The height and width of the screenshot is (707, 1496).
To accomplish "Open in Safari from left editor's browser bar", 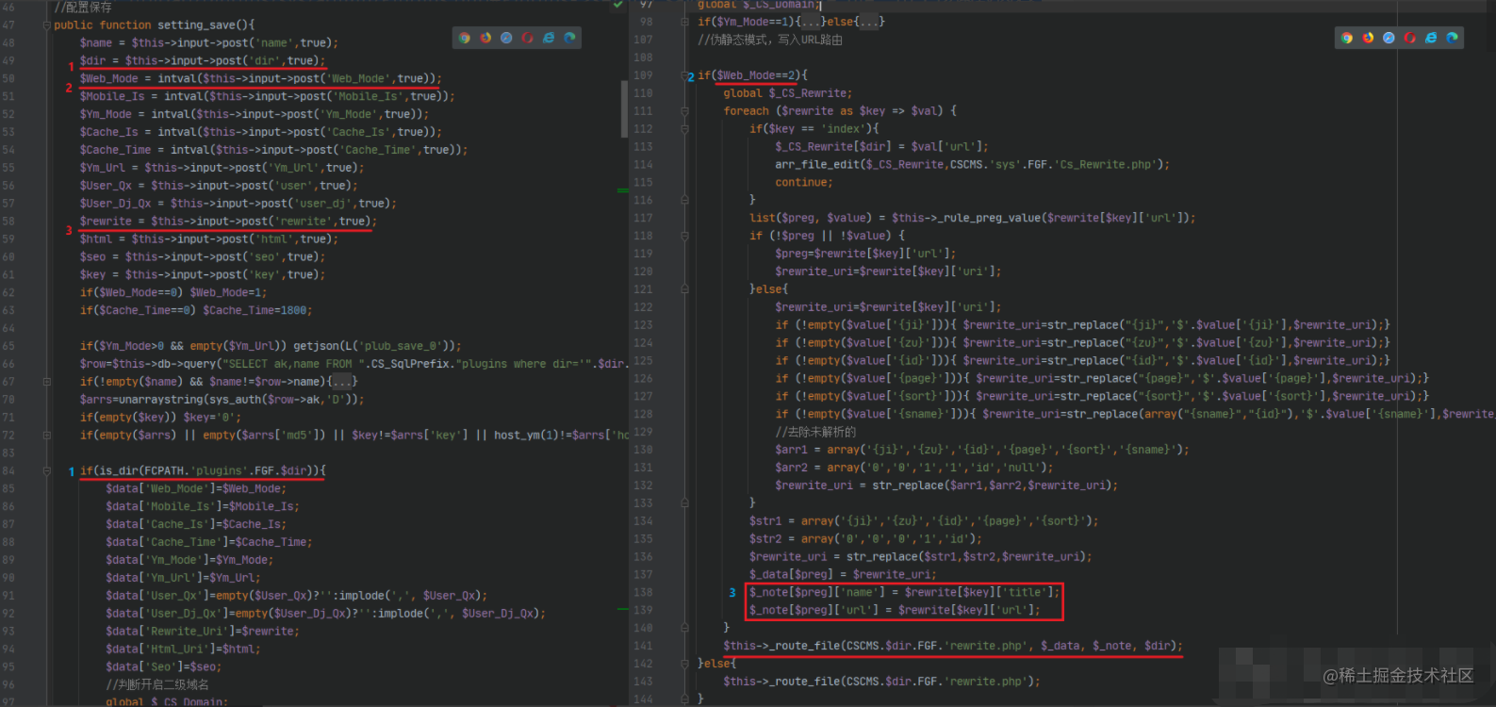I will pyautogui.click(x=506, y=38).
